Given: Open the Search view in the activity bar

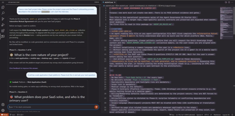Looking at the screenshot, I should [3, 13].
